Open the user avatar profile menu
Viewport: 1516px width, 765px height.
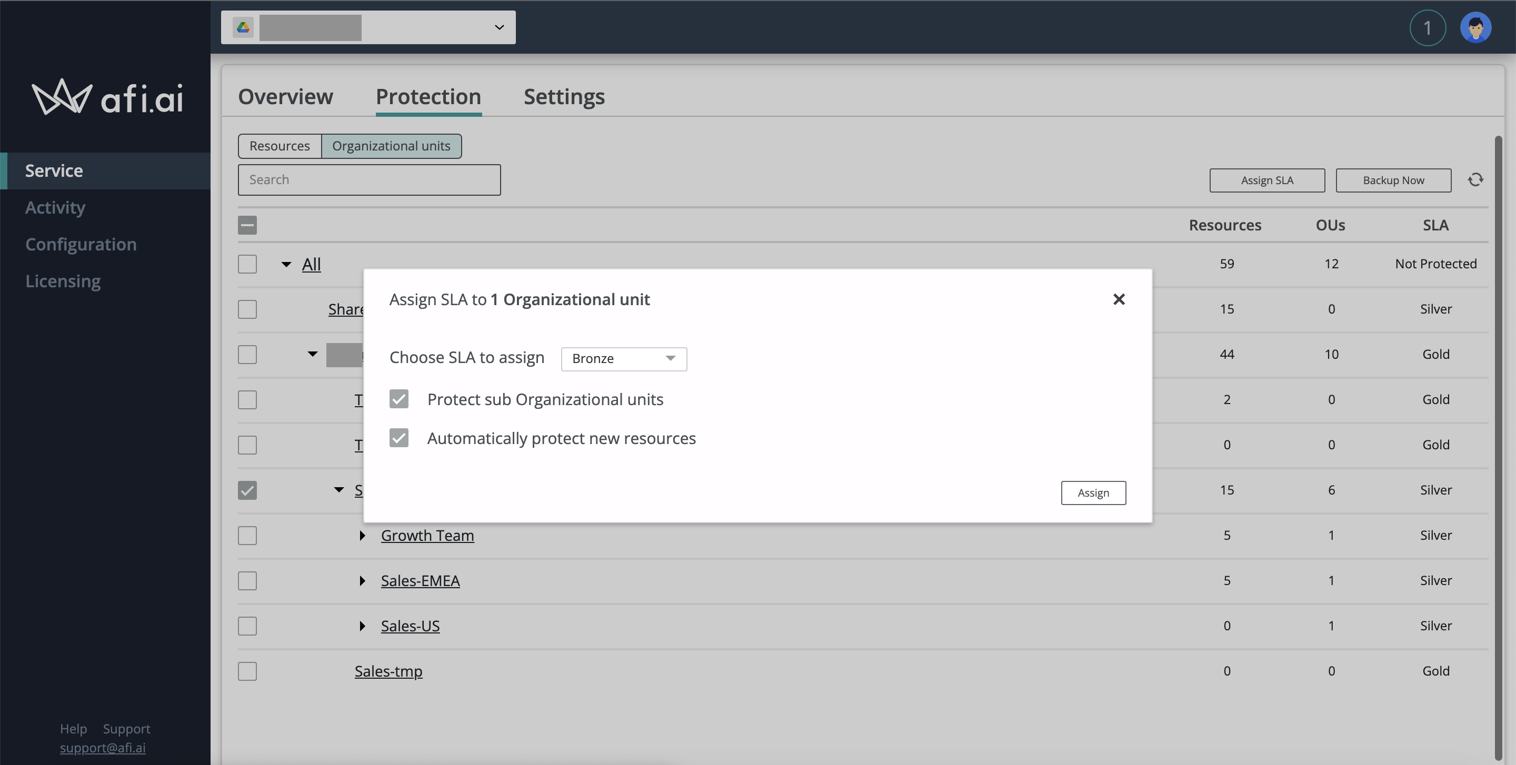pos(1475,28)
